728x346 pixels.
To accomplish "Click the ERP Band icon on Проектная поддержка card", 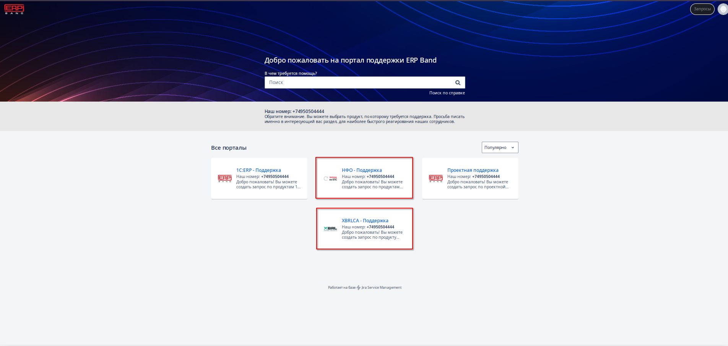I will pyautogui.click(x=436, y=178).
